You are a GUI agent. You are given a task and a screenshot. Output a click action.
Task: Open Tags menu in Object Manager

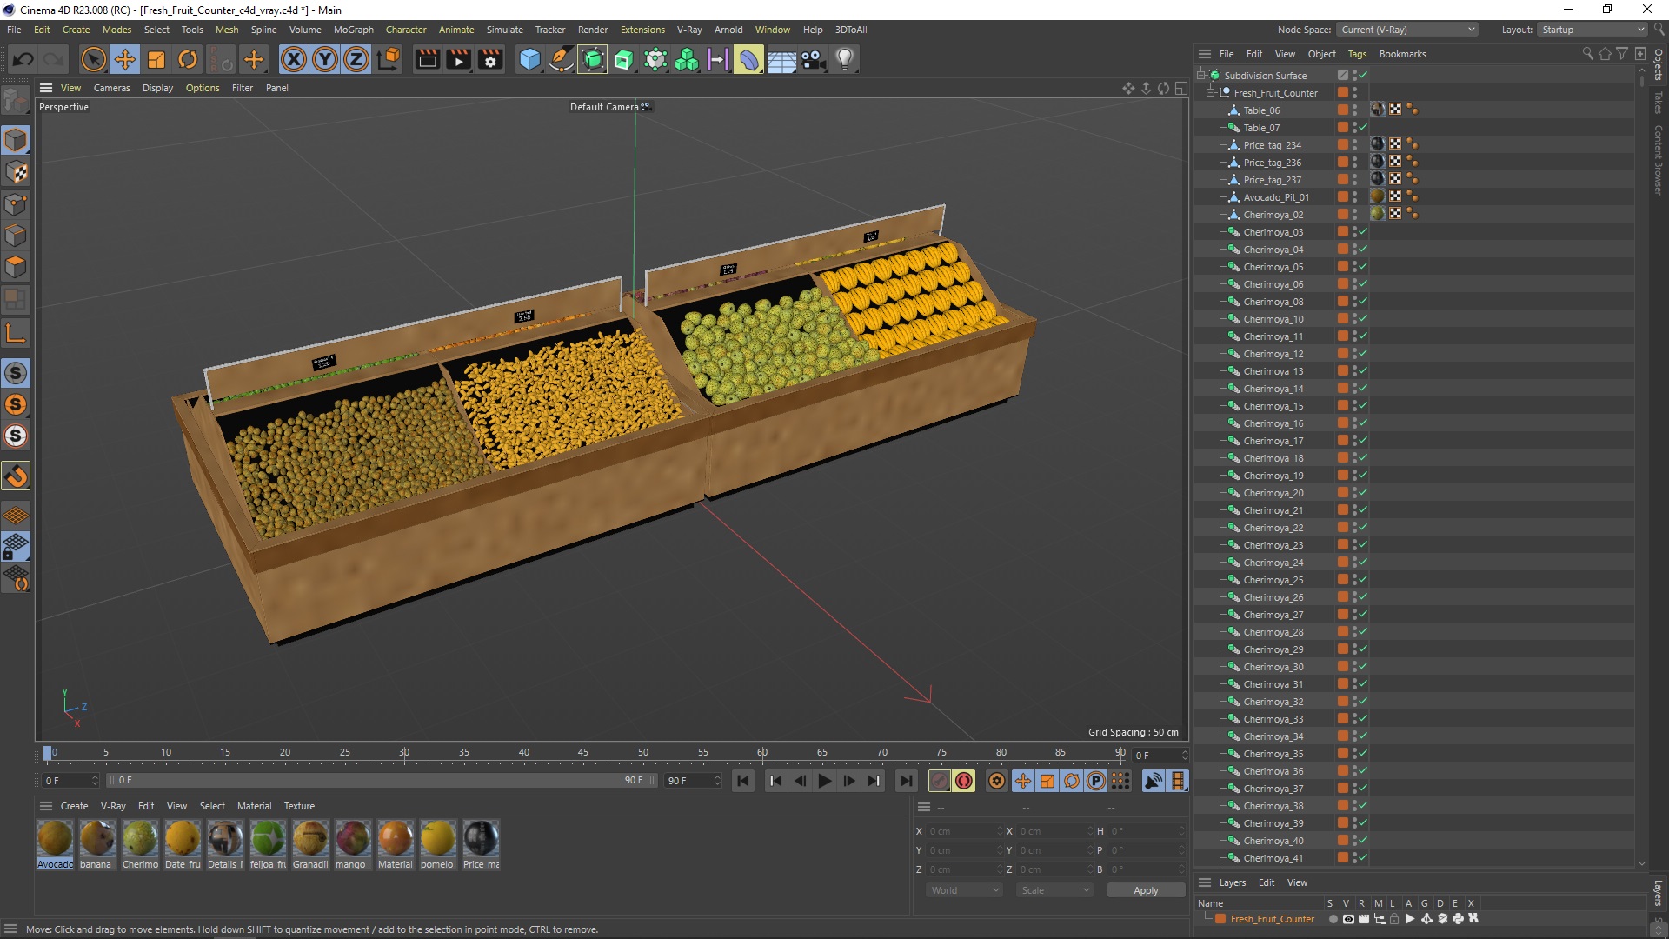point(1357,54)
